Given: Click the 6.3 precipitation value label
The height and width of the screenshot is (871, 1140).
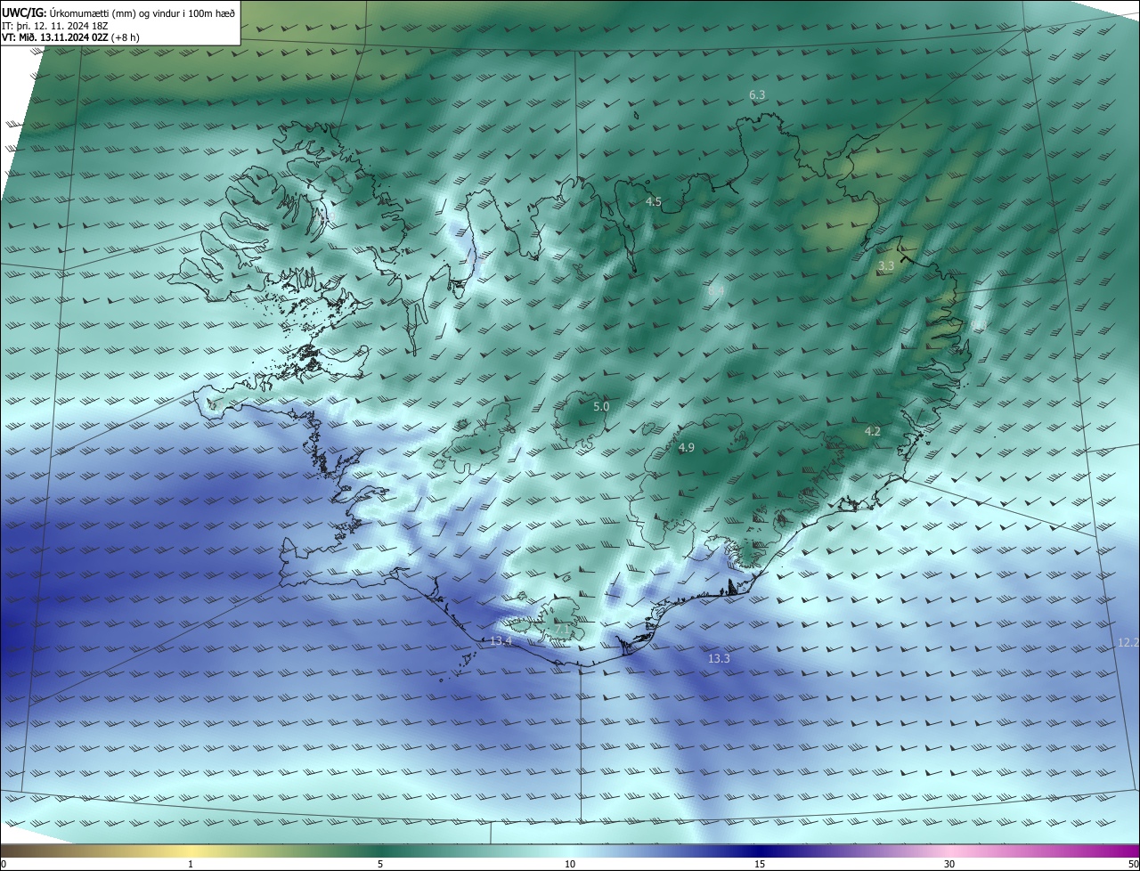Looking at the screenshot, I should 757,94.
